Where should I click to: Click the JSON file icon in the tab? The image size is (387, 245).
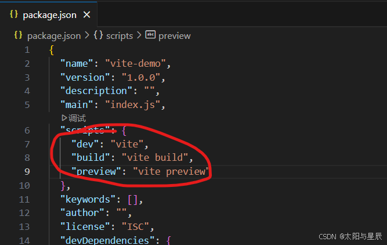[x=14, y=15]
